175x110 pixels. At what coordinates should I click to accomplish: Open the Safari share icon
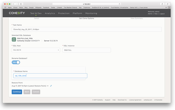point(162,4)
